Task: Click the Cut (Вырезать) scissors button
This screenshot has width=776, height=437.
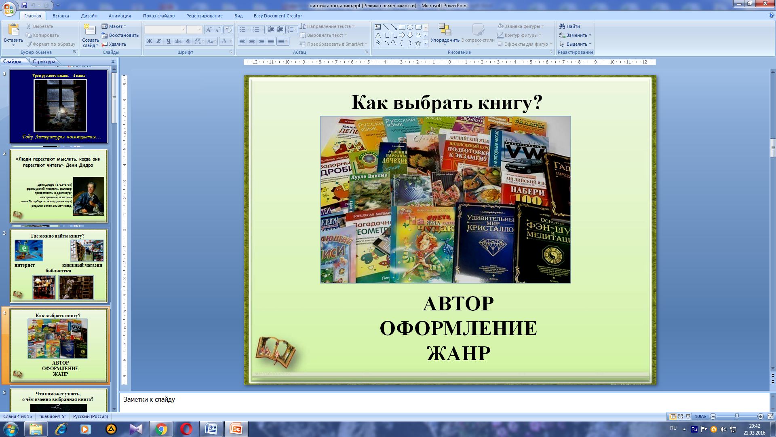Action: click(x=40, y=26)
